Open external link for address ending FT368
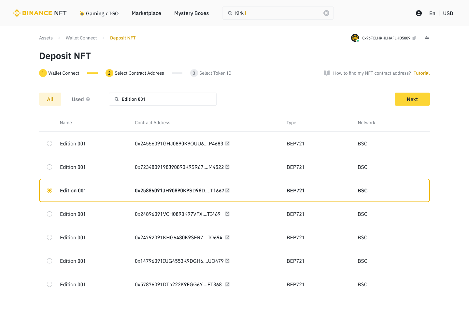 click(227, 284)
